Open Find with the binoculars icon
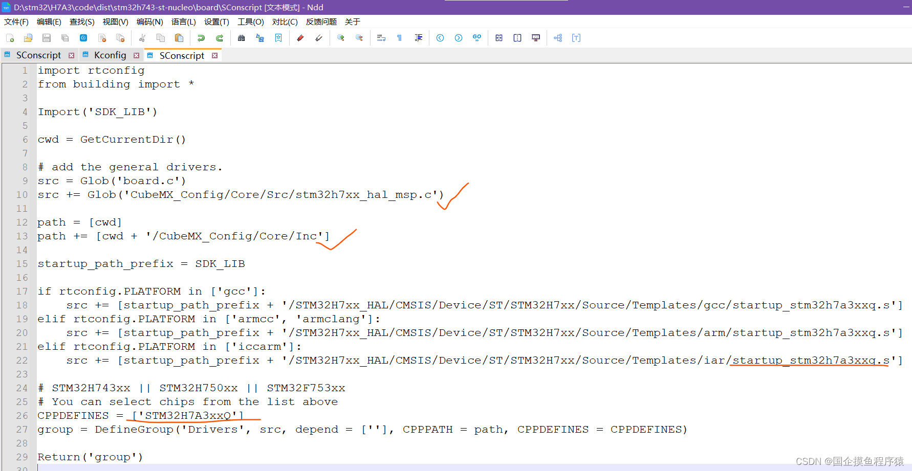Viewport: 912px width, 471px height. tap(242, 38)
